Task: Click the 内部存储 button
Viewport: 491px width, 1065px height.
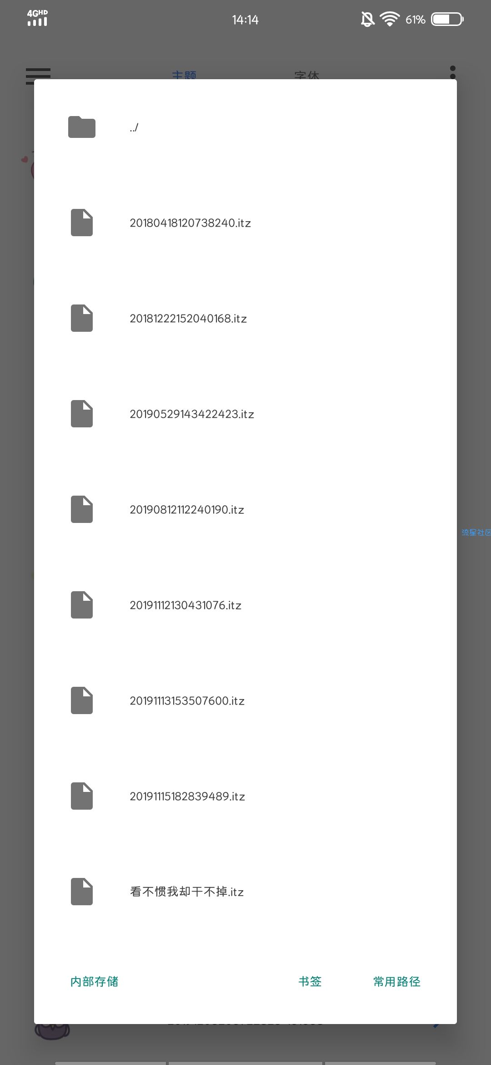Action: point(94,982)
